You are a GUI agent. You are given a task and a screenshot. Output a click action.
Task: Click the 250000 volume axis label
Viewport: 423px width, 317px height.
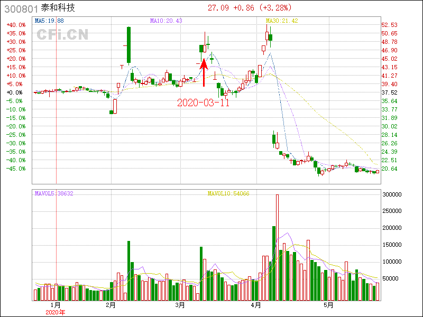coord(392,211)
